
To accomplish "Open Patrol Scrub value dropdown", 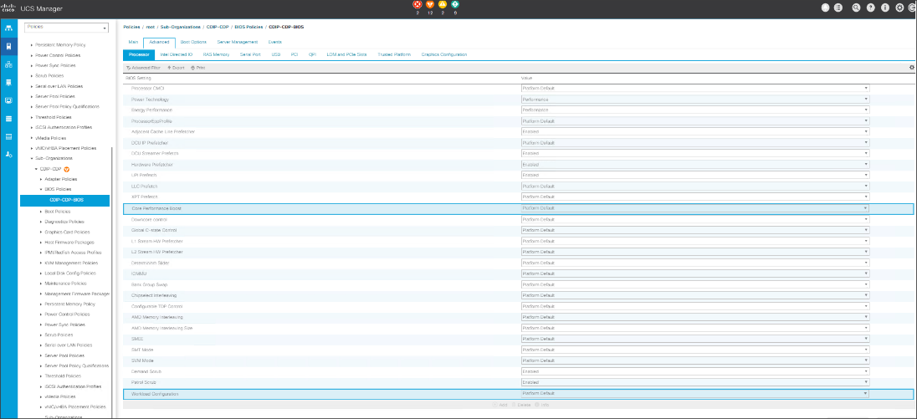I will [x=694, y=382].
